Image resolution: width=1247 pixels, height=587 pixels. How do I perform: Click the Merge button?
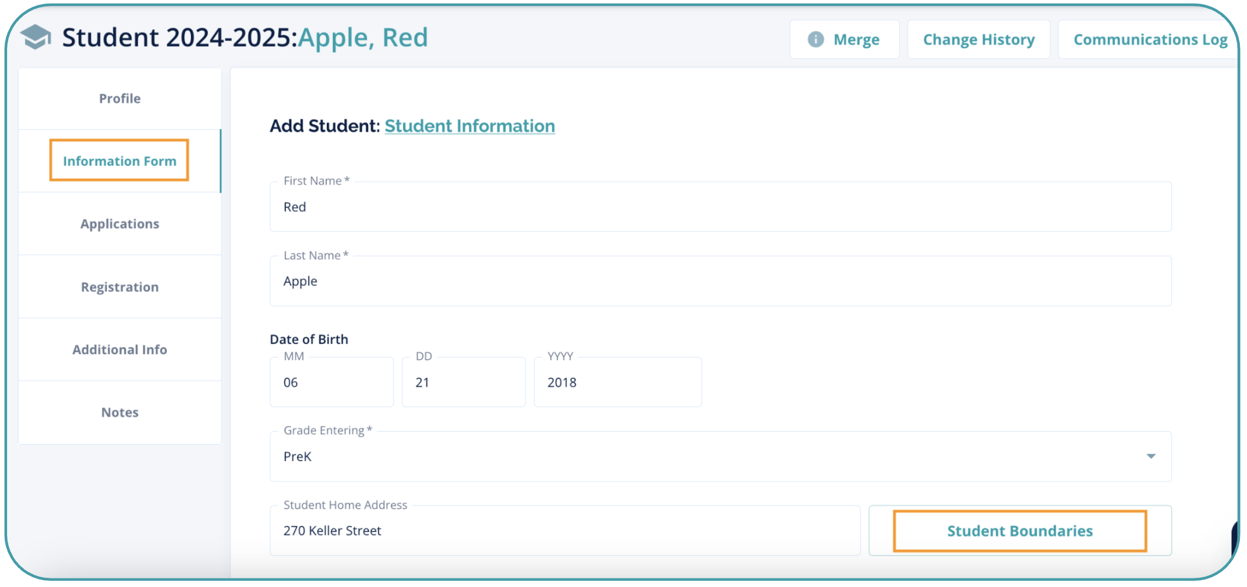844,39
